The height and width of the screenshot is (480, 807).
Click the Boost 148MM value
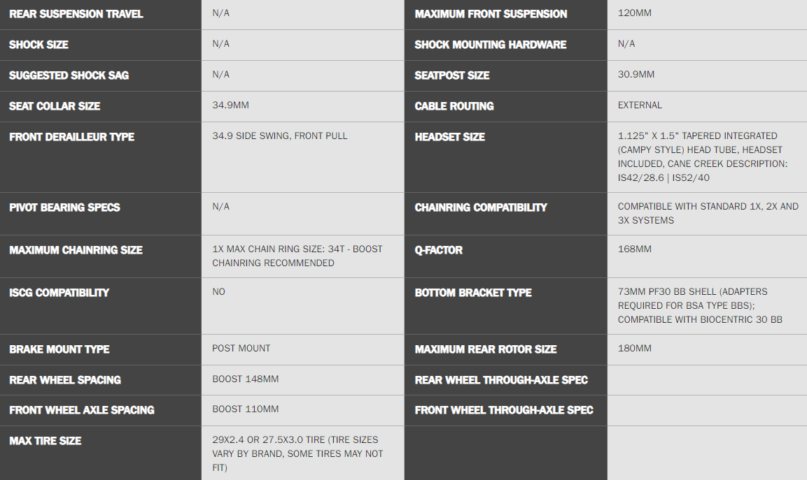tap(246, 379)
